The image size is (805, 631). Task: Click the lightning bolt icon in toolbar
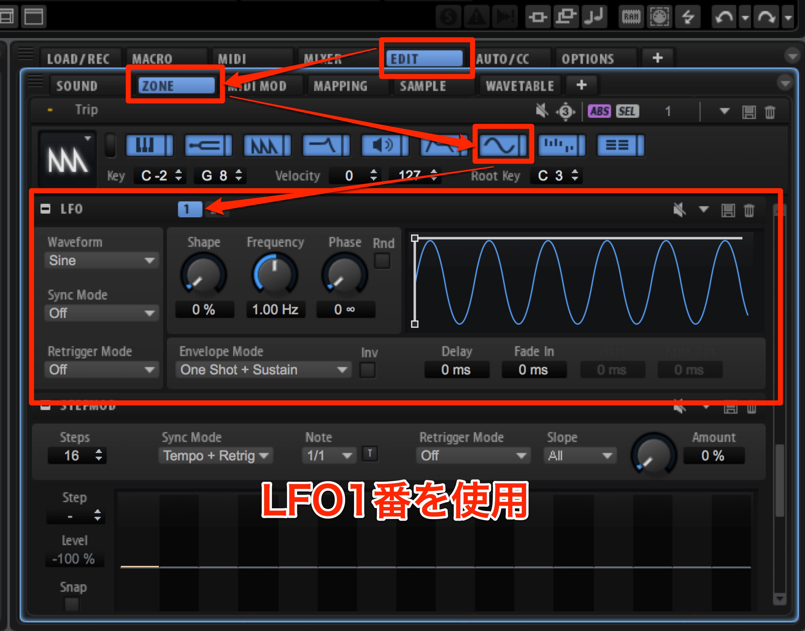coord(688,17)
